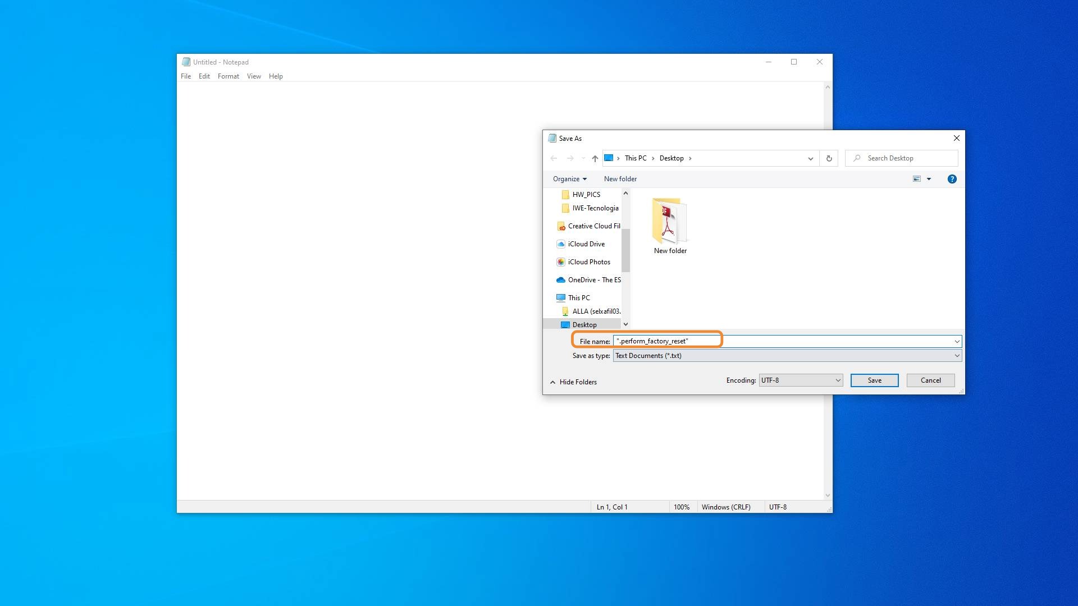Open the view options dropdown arrow
Viewport: 1078px width, 606px height.
click(x=929, y=179)
